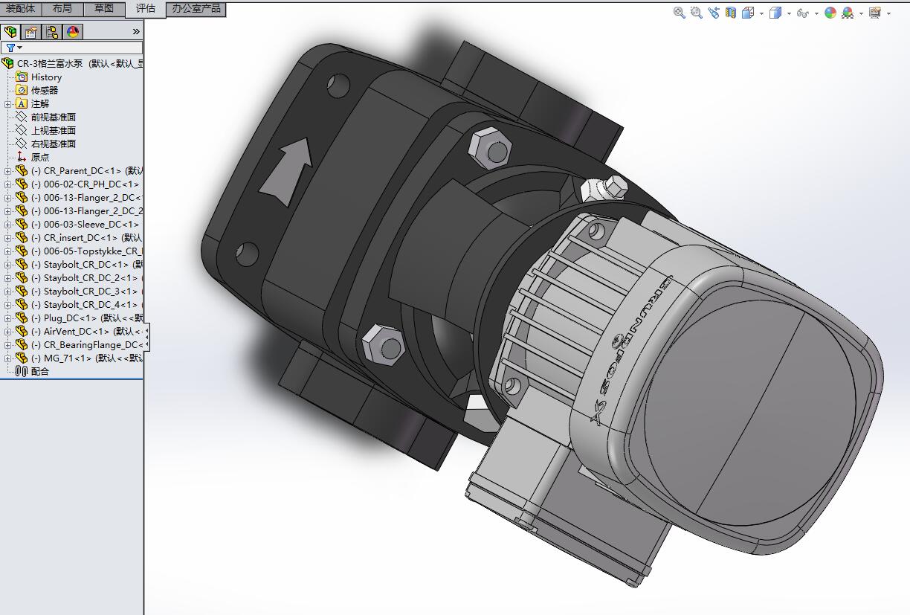
Task: Click the View Settings monitor icon
Action: click(x=875, y=13)
